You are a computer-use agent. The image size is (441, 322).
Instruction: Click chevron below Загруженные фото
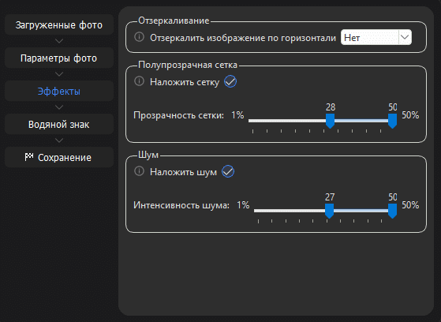59,41
